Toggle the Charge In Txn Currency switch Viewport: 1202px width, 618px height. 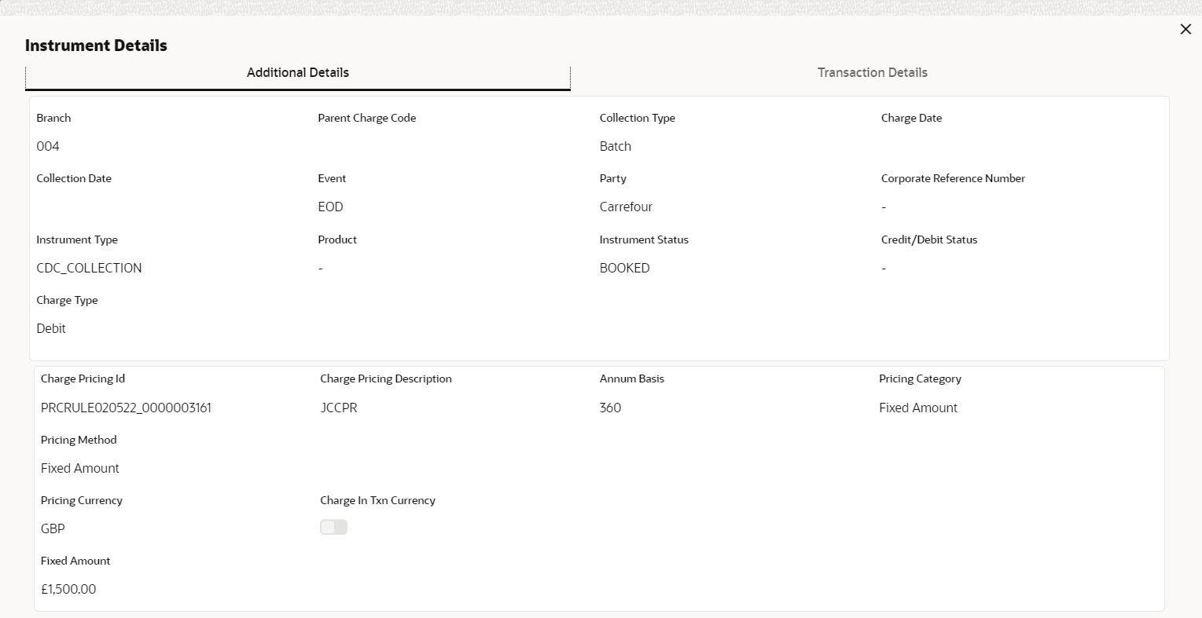tap(333, 527)
